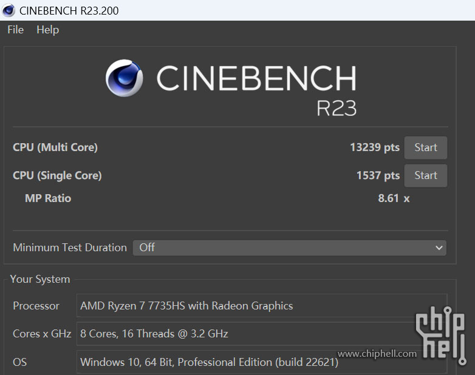475x375 pixels.
Task: Click the Processor field with AMD Ryzen 7 7735HS
Action: pyautogui.click(x=262, y=305)
